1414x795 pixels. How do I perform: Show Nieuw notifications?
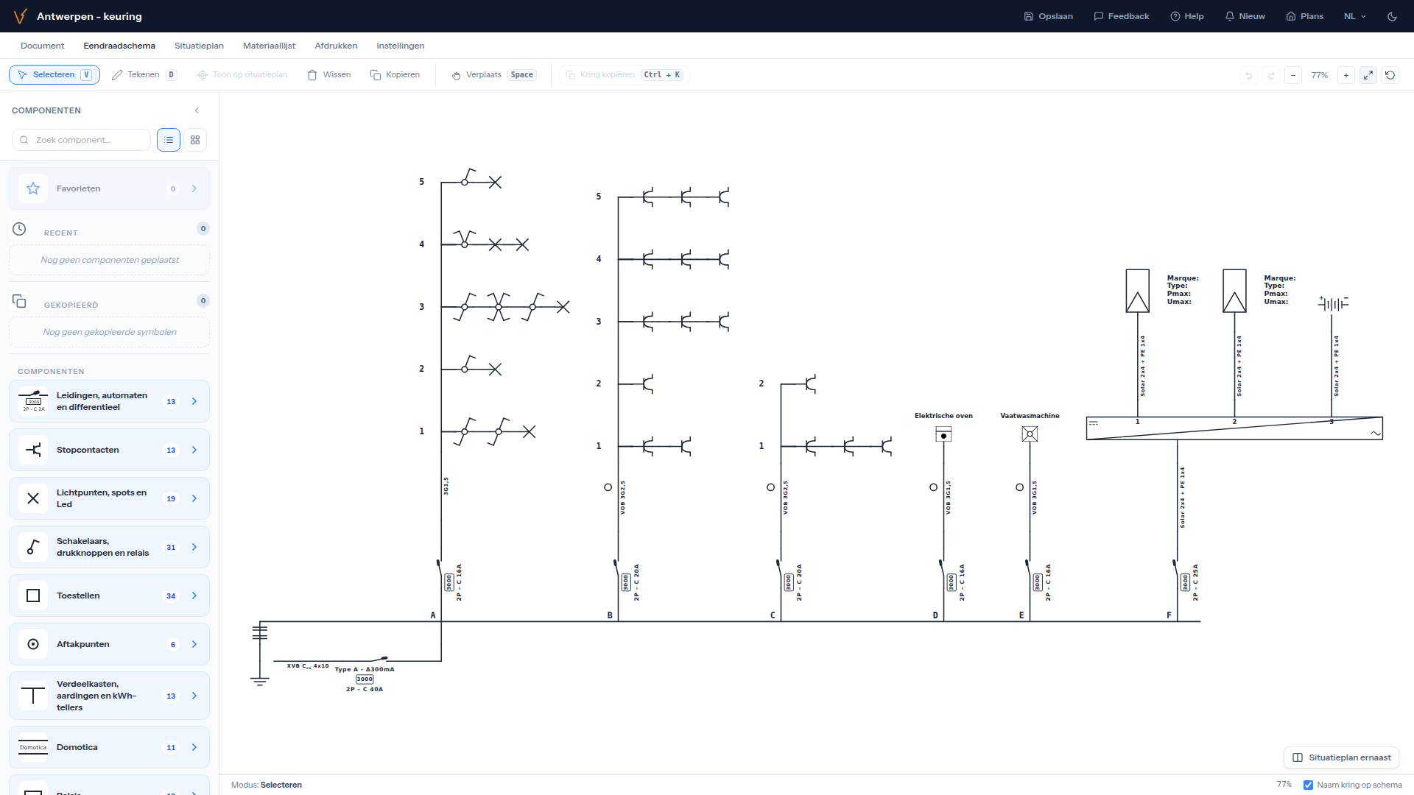(1245, 16)
